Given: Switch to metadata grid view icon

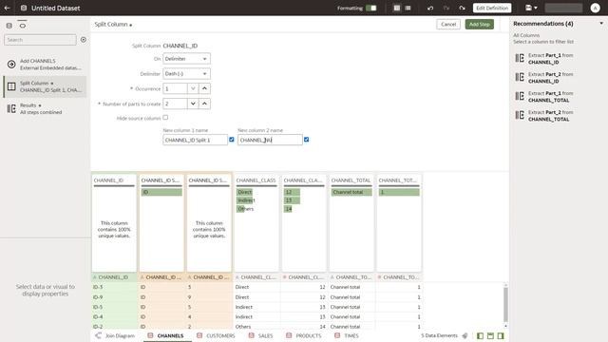Looking at the screenshot, I should pos(397,8).
